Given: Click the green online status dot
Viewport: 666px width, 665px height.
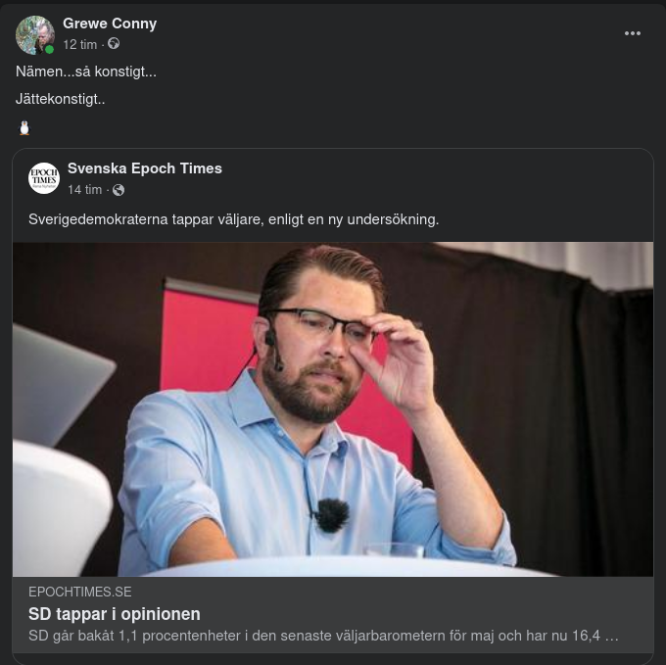Looking at the screenshot, I should click(49, 49).
